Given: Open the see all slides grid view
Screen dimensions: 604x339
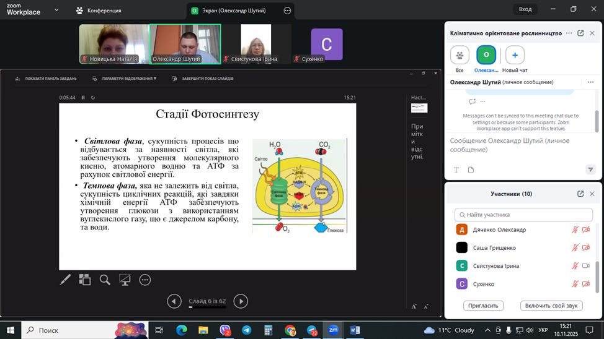Looking at the screenshot, I should [85, 280].
